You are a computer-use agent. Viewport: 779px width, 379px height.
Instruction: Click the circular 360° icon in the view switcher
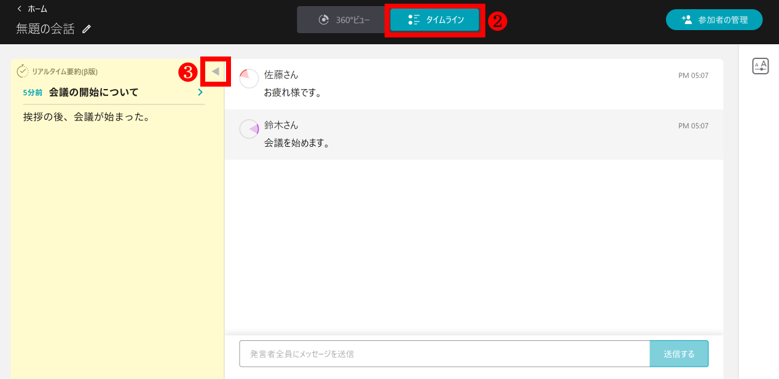pos(324,19)
